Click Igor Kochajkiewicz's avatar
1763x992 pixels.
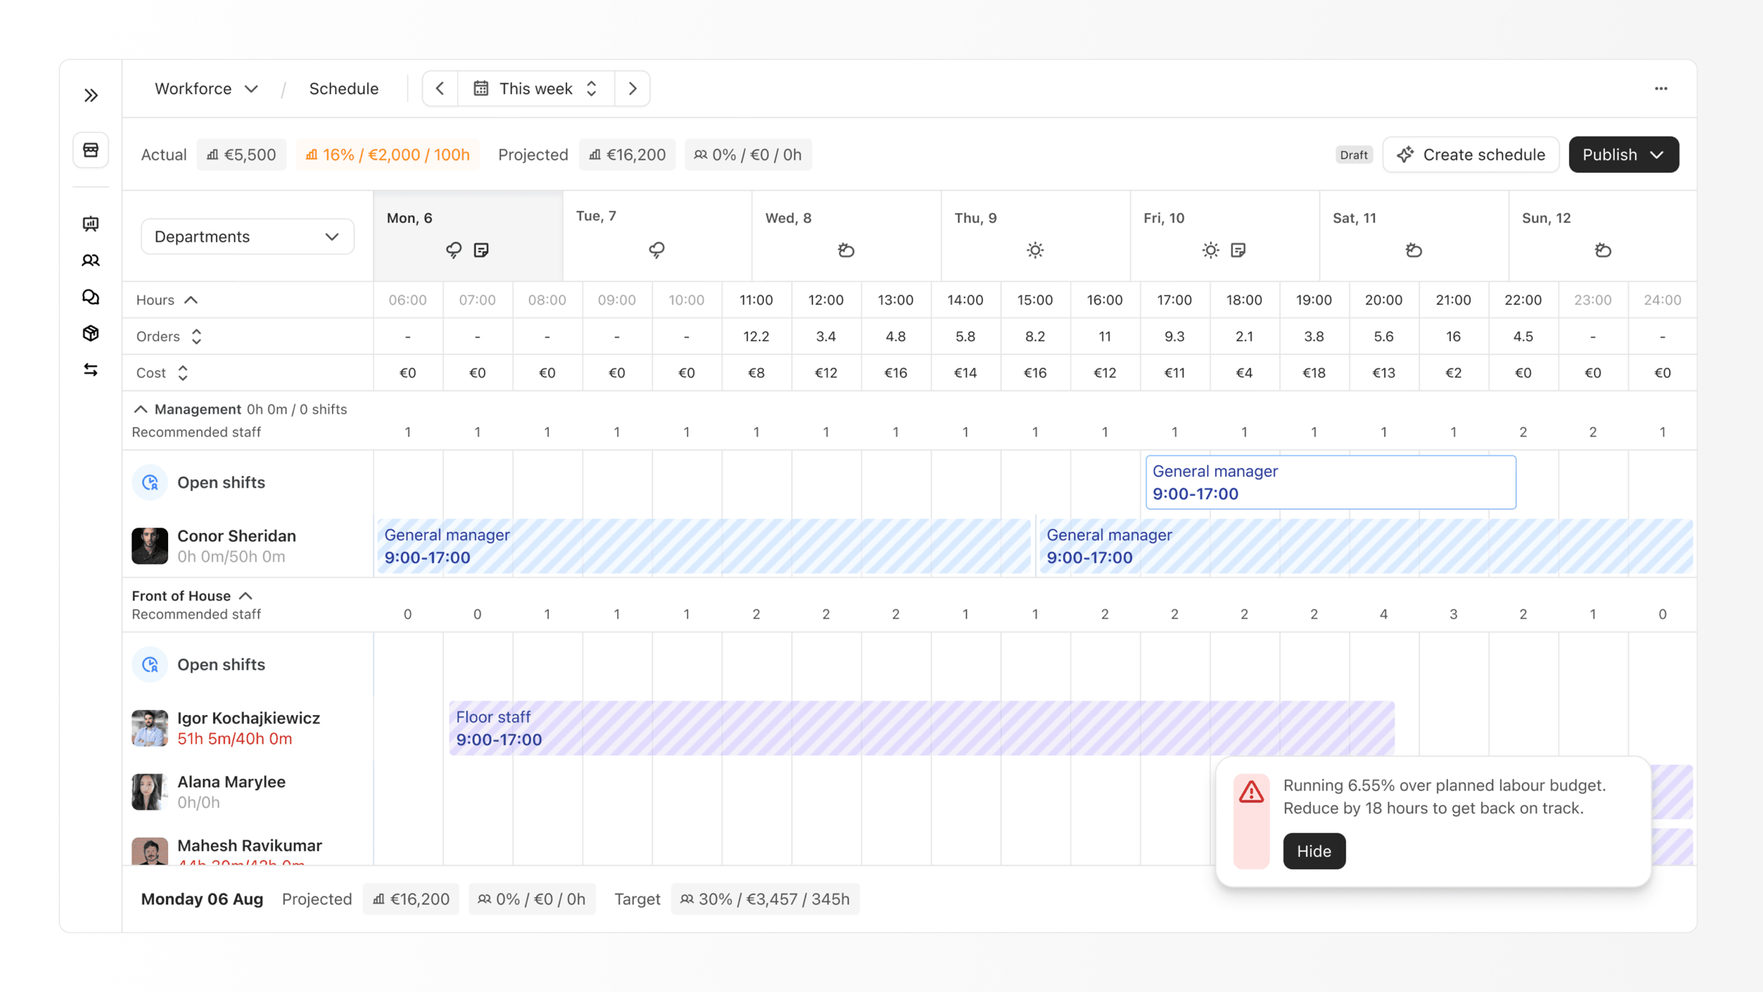click(x=150, y=728)
